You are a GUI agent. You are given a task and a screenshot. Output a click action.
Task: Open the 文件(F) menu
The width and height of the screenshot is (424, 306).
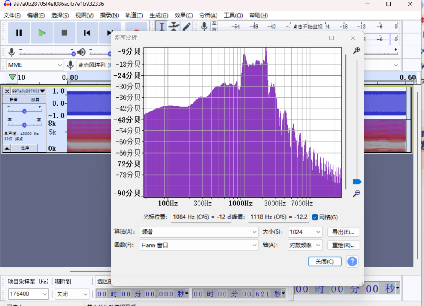(12, 15)
